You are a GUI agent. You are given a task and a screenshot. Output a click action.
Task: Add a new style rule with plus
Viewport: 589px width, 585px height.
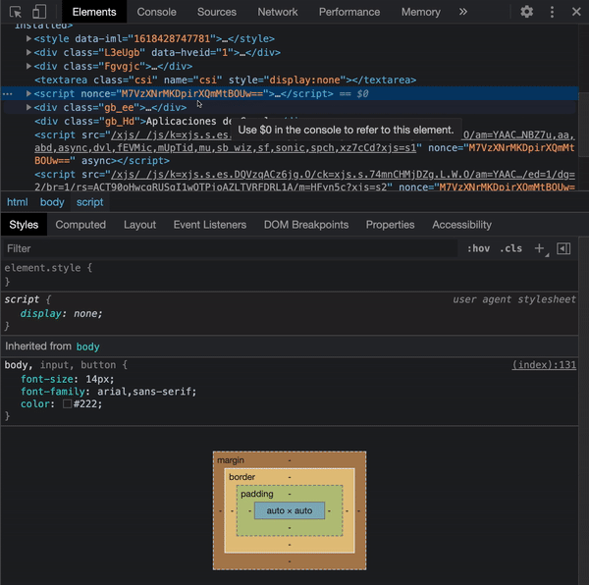pos(539,248)
